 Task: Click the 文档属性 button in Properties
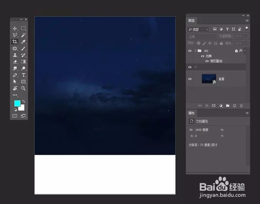point(199,121)
